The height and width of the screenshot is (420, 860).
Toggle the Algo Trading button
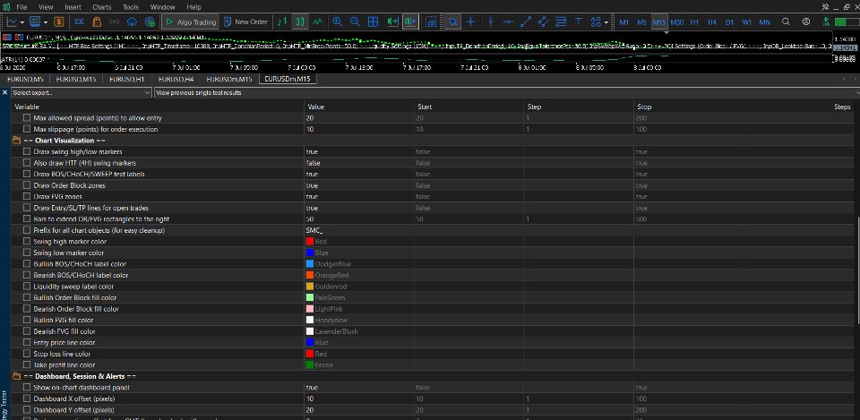tap(191, 21)
